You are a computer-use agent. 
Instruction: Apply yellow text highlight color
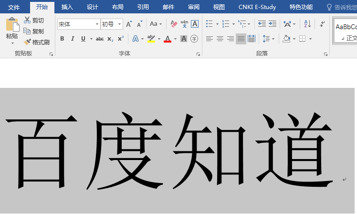[x=151, y=39]
